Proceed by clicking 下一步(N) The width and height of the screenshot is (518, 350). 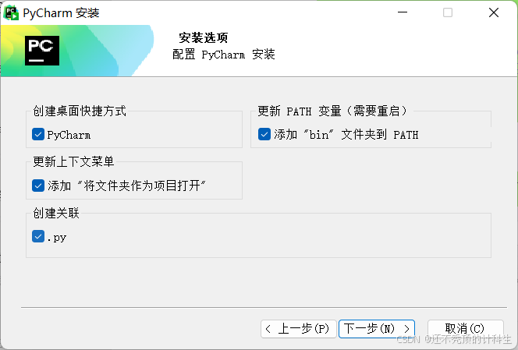pyautogui.click(x=378, y=329)
